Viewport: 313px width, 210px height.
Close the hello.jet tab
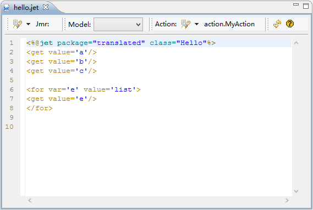[46, 7]
